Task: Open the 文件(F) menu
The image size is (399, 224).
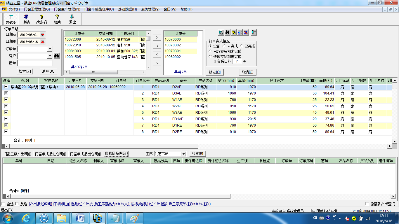Action: 14,9
